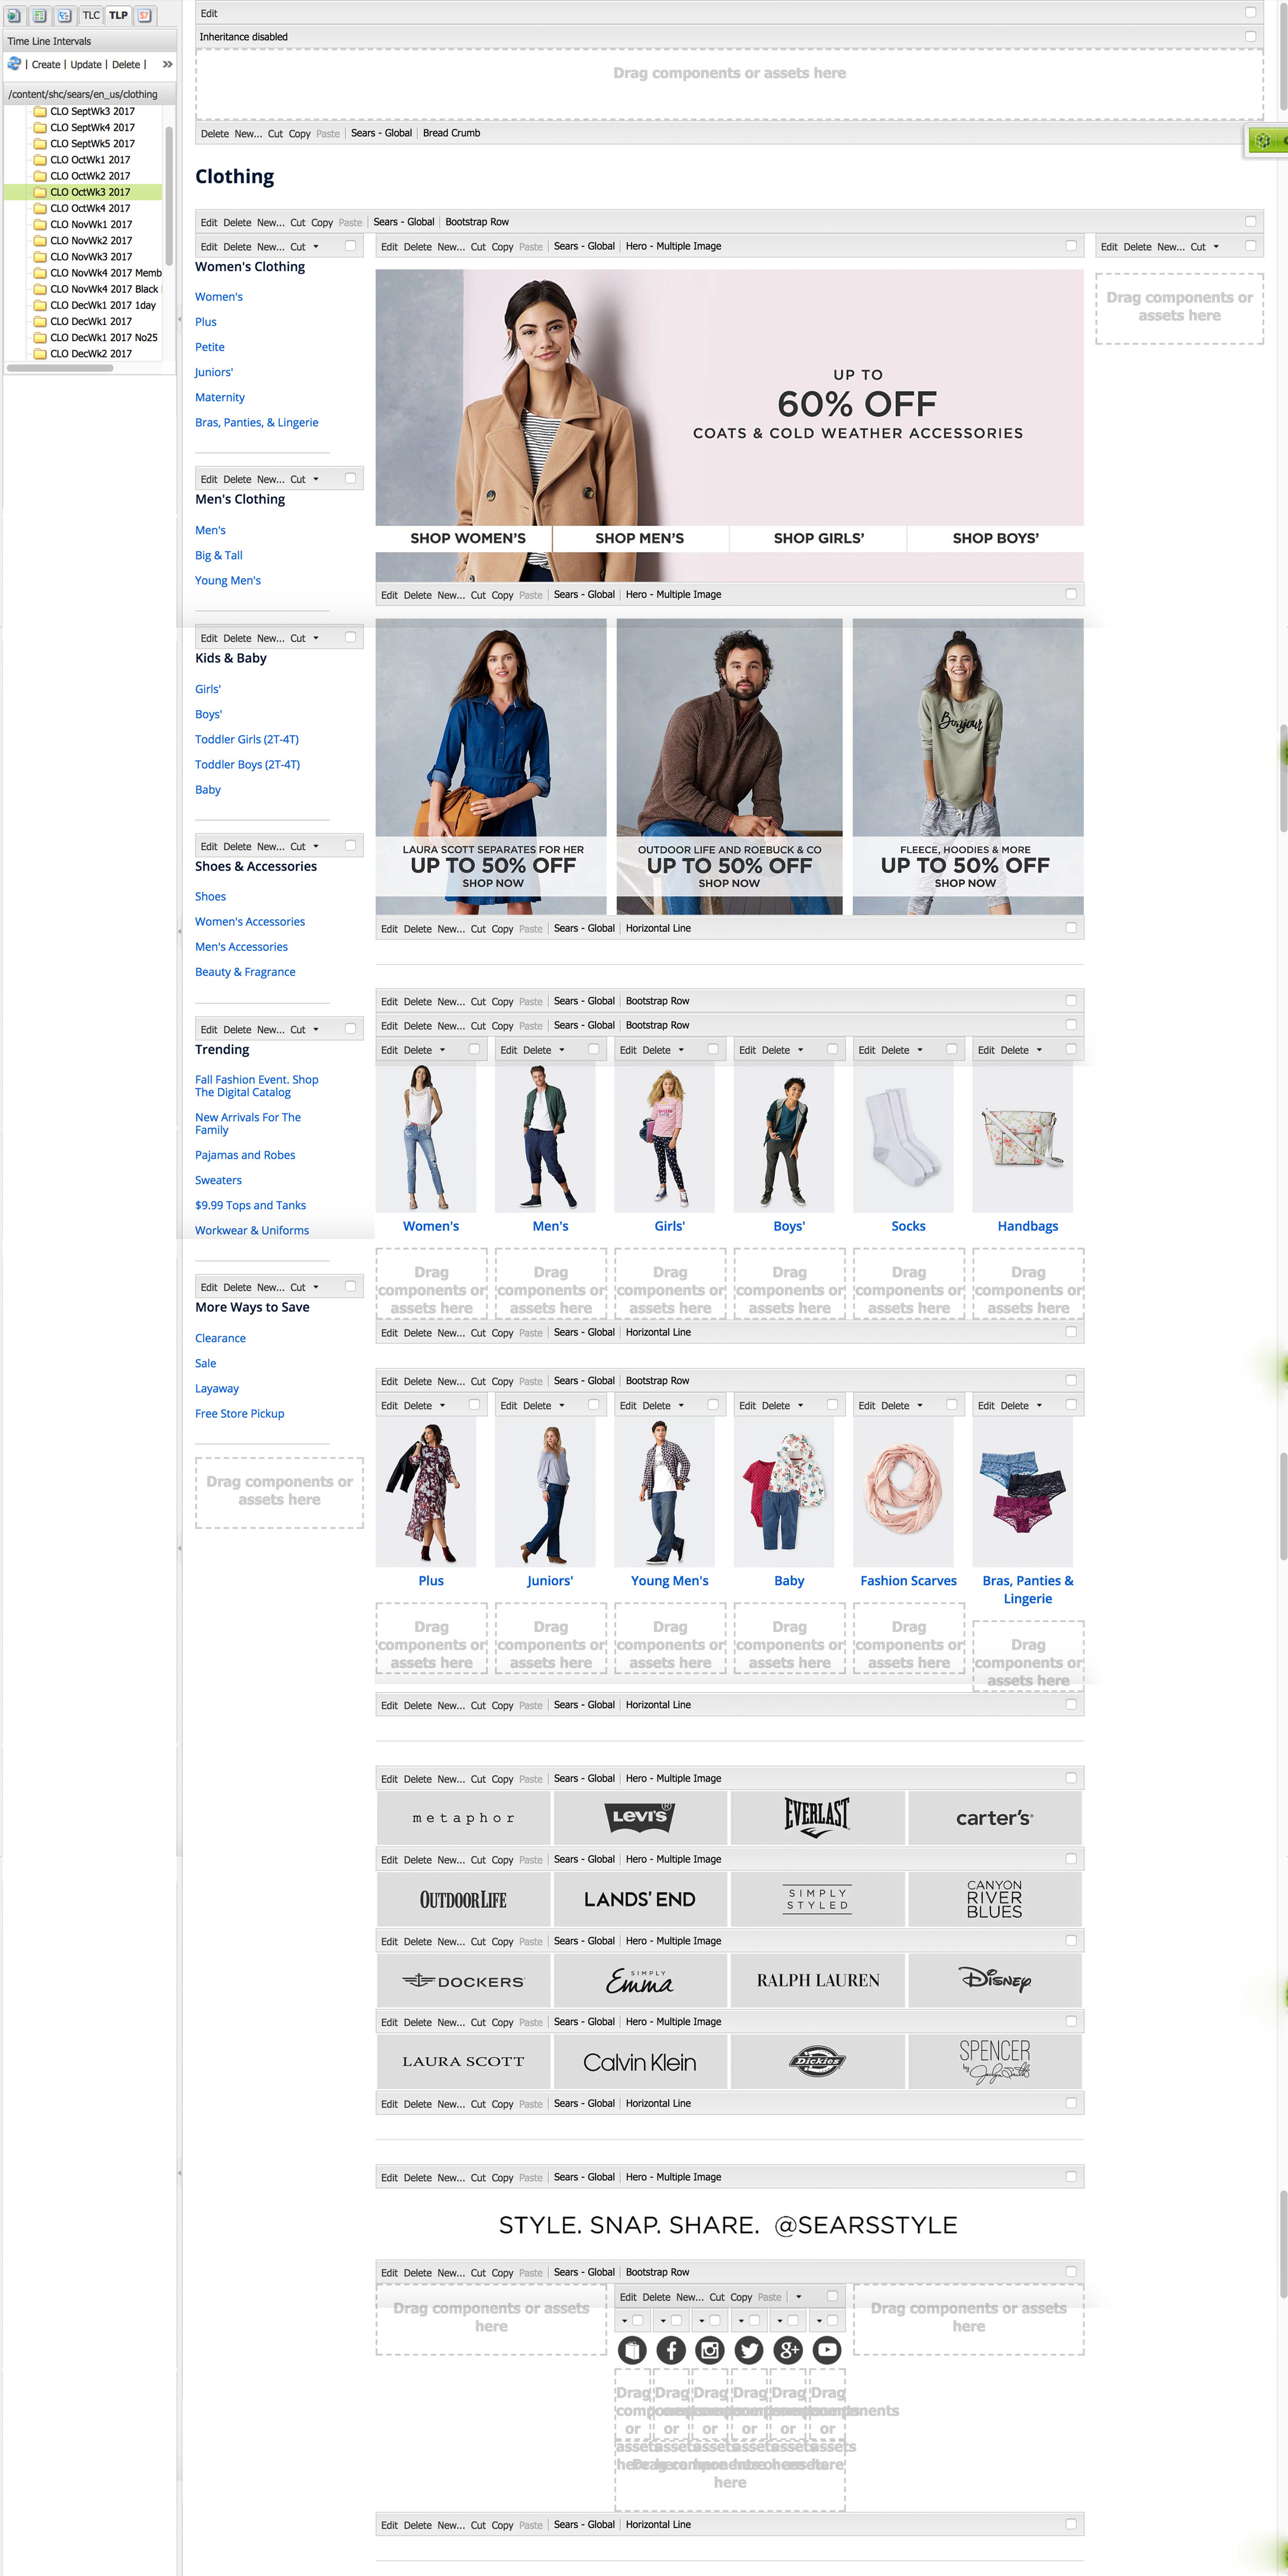Select the first globe-page sidebar tab icon
The image size is (1288, 2576).
pyautogui.click(x=14, y=15)
